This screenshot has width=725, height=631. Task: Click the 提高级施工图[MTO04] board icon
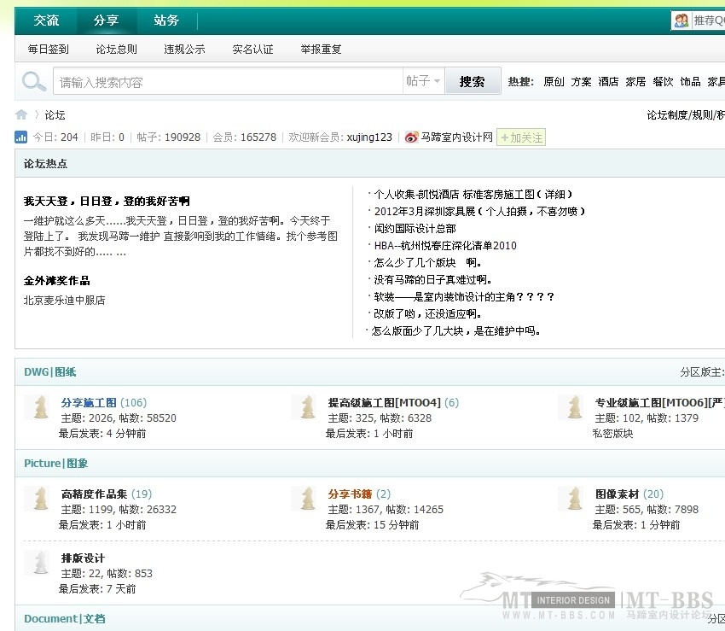pyautogui.click(x=305, y=407)
